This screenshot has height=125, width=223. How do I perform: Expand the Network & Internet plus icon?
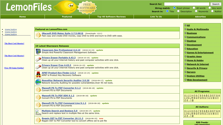coord(186,64)
